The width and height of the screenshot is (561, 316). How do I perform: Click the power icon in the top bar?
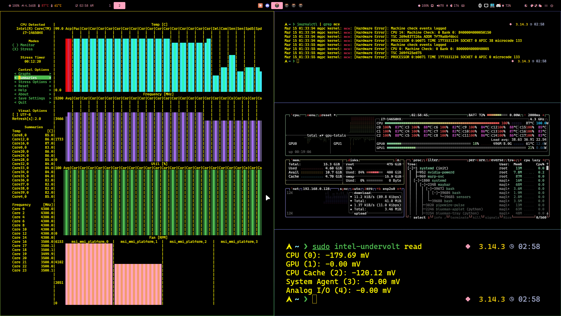tap(552, 6)
